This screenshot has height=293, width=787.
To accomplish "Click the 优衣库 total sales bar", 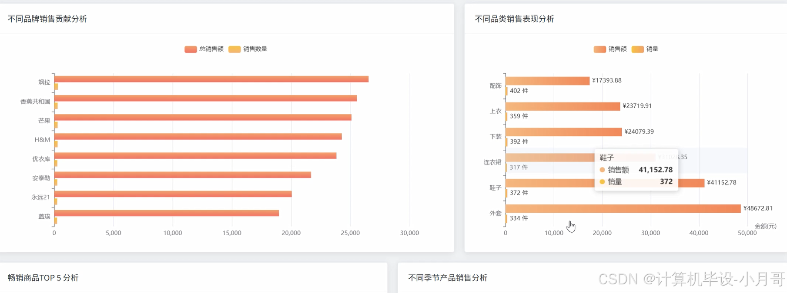I will click(x=195, y=155).
